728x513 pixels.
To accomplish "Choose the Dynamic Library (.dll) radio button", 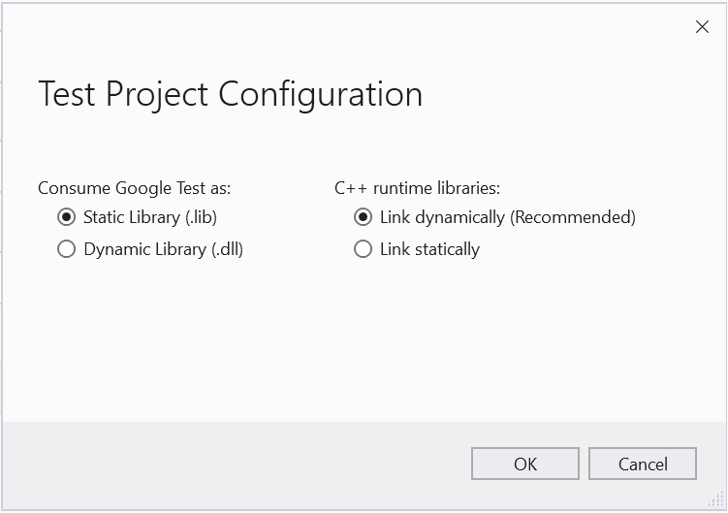I will click(x=67, y=249).
